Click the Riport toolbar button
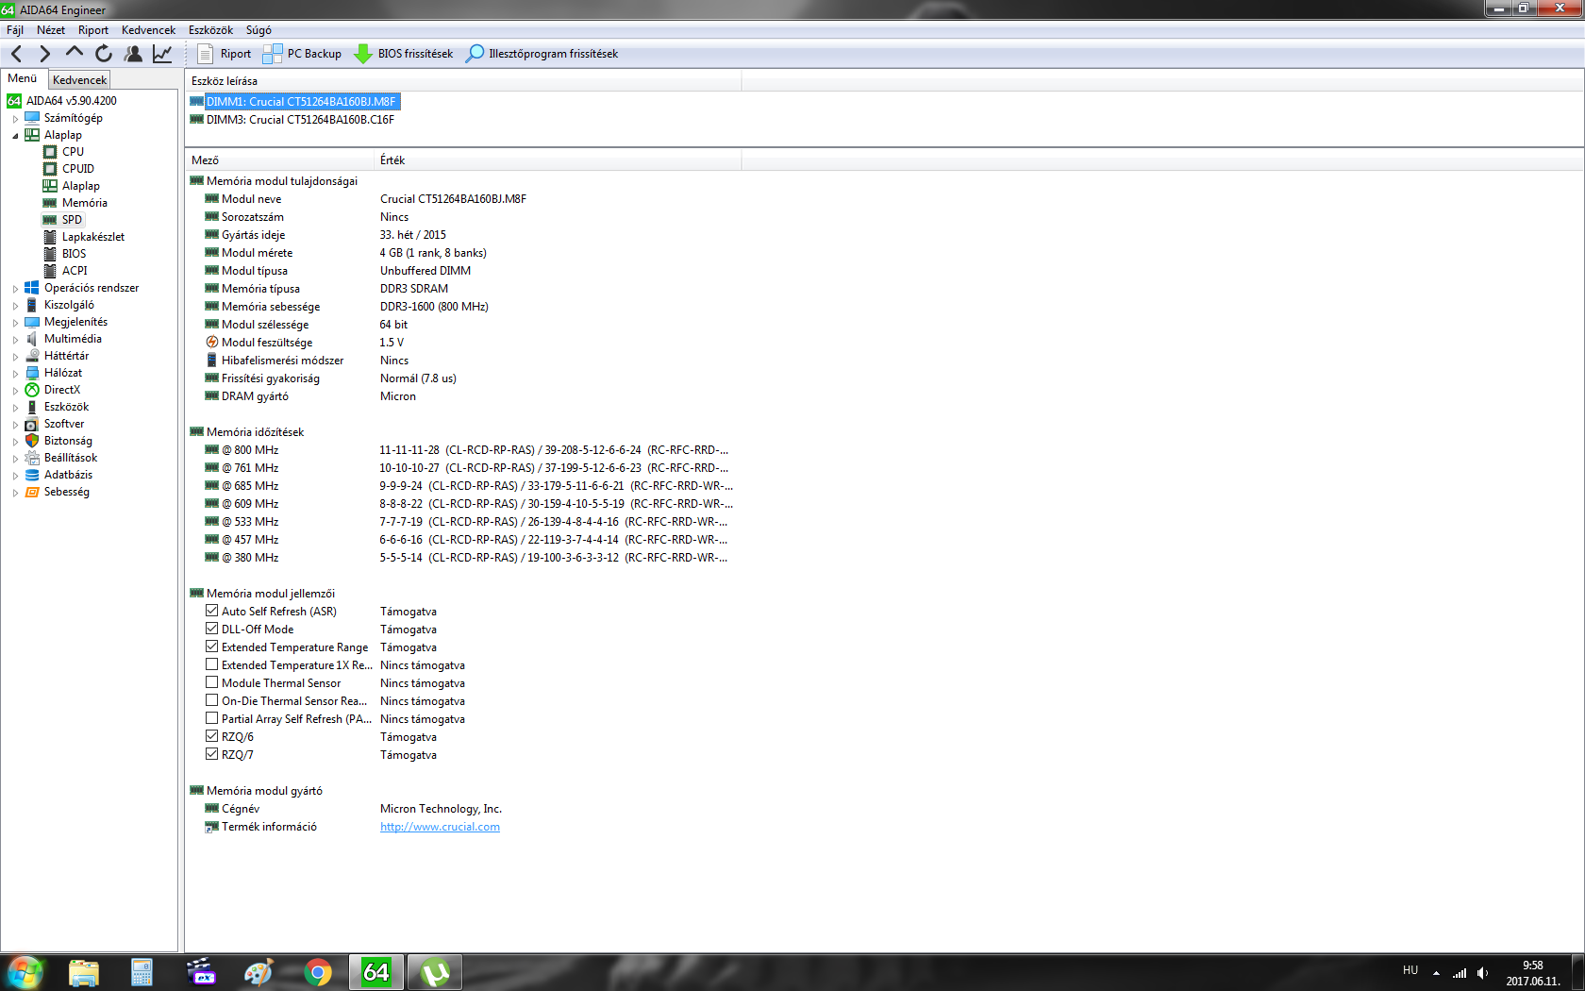 [x=224, y=54]
